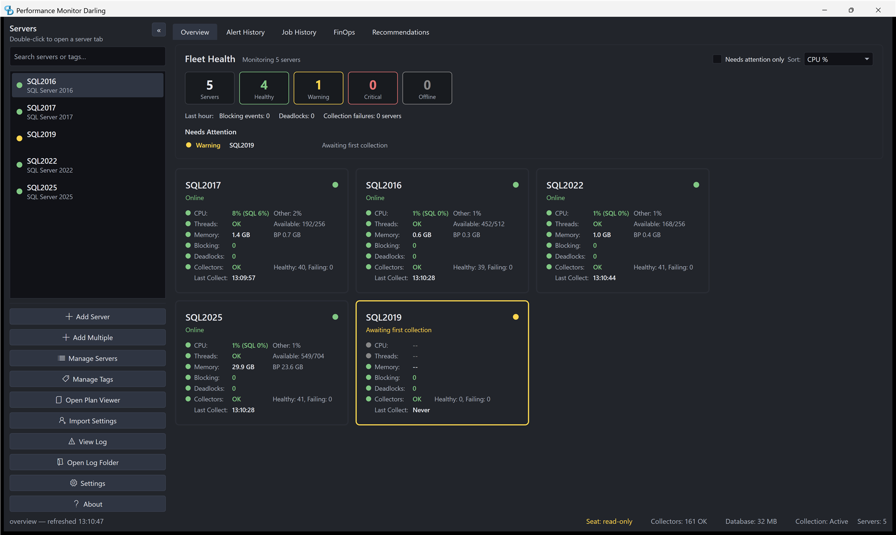This screenshot has height=535, width=896.
Task: Switch to the FinOps tab
Action: point(344,32)
